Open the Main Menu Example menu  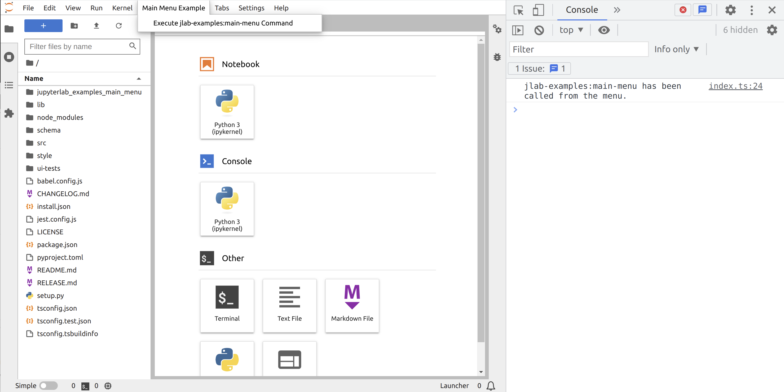coord(173,7)
